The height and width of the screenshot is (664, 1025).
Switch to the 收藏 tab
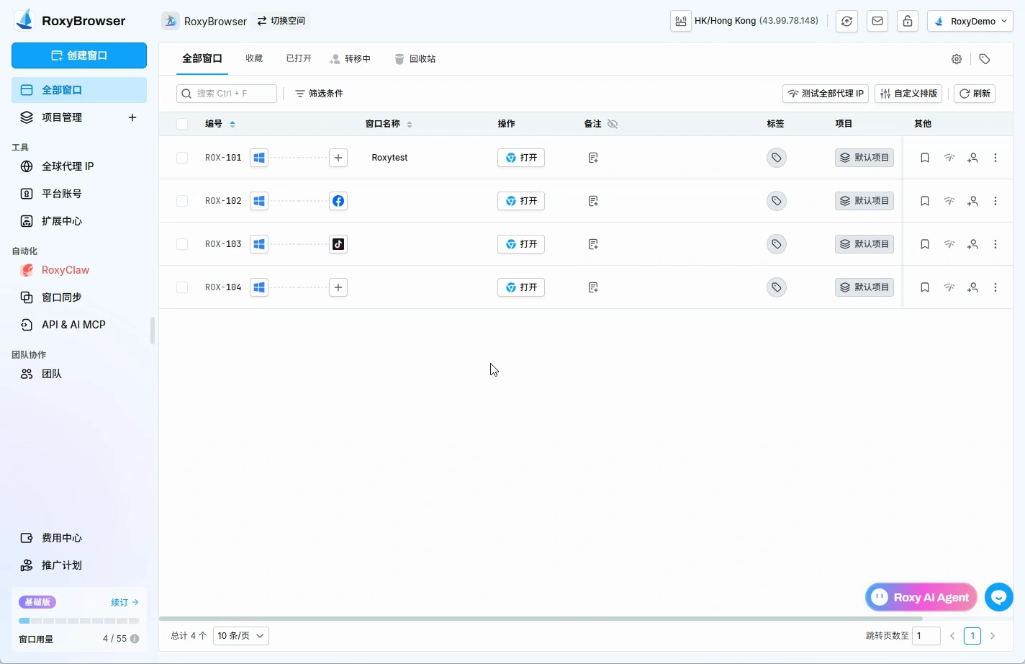254,58
